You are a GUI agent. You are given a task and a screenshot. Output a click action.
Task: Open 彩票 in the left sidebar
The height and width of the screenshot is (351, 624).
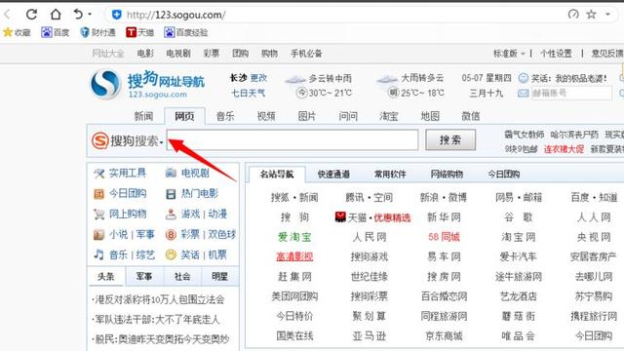[x=190, y=234]
